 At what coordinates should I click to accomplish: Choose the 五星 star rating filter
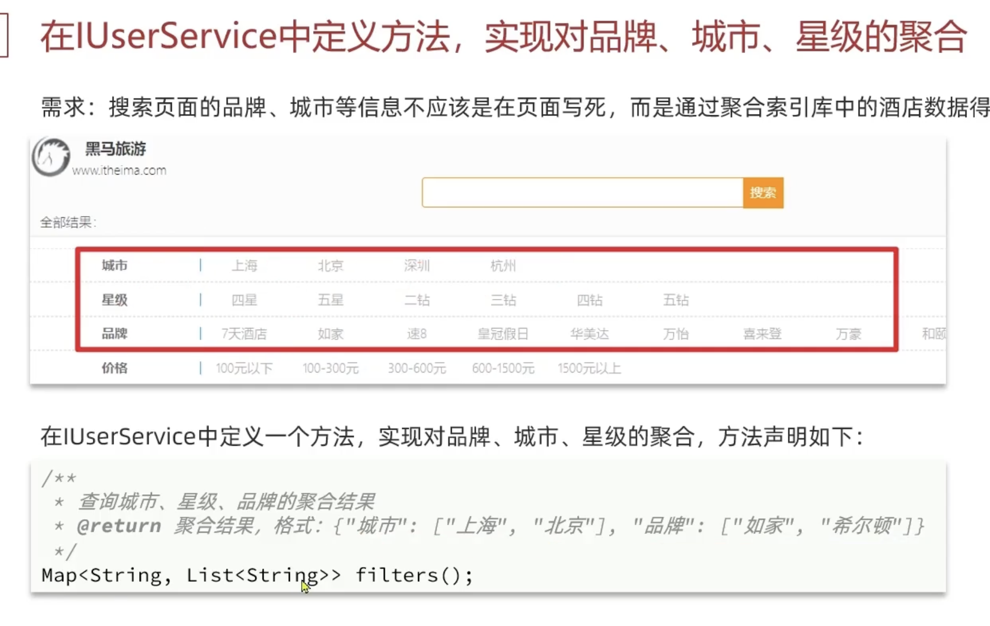pyautogui.click(x=330, y=300)
